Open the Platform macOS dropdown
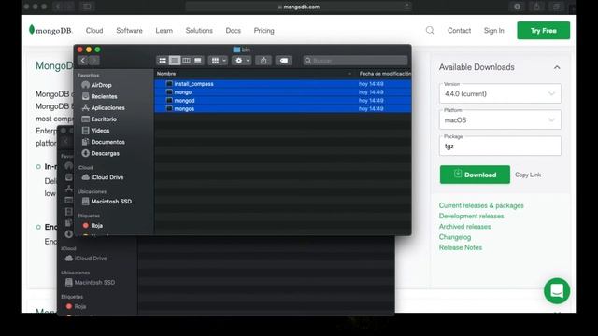598x336 pixels. pos(500,119)
